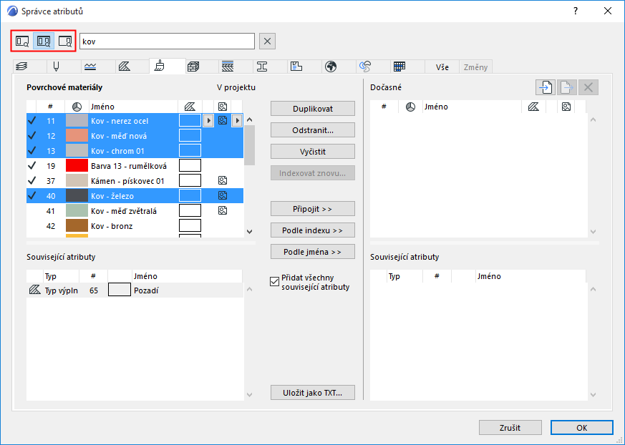The width and height of the screenshot is (625, 445).
Task: Open fill popup arrow in Kov - nerez ocel row
Action: coord(208,120)
